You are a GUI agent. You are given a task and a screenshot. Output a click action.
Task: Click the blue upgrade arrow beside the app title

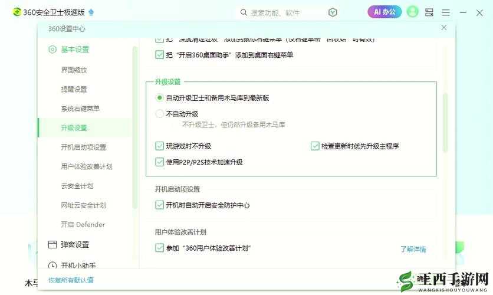point(91,12)
